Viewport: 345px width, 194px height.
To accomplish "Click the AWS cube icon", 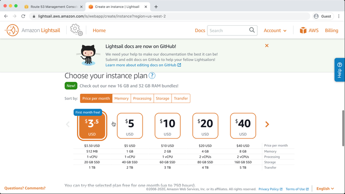I will click(303, 30).
